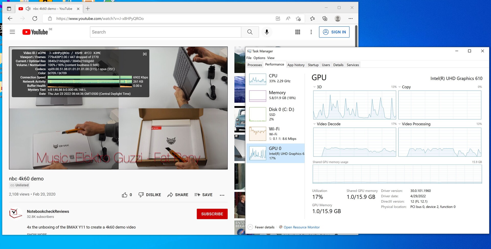Switch to the App history tab
The image size is (491, 249).
(296, 65)
